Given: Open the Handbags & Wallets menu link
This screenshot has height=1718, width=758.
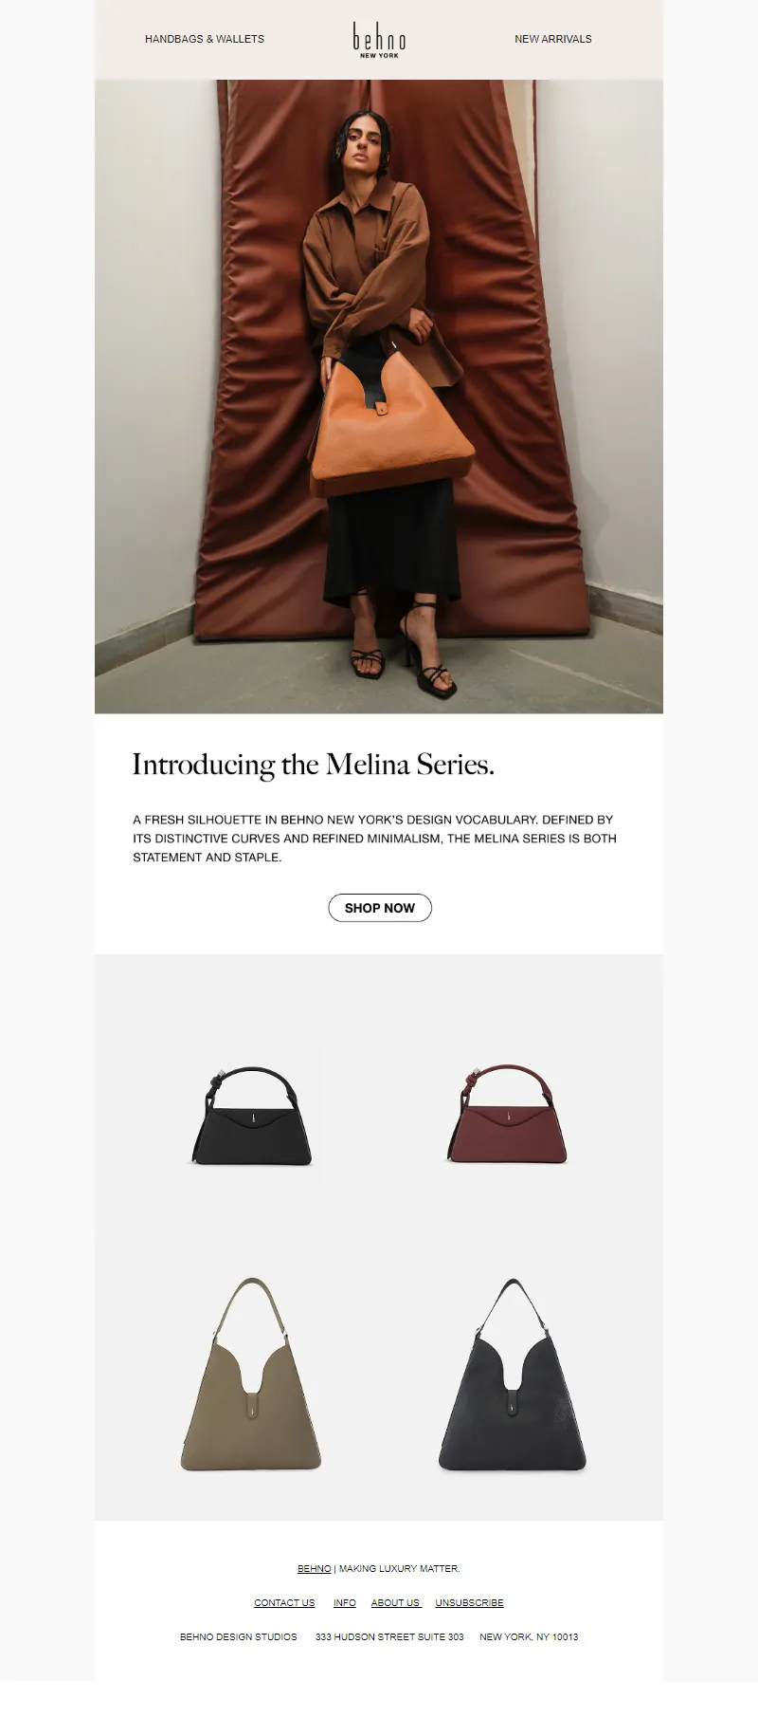Looking at the screenshot, I should (204, 39).
